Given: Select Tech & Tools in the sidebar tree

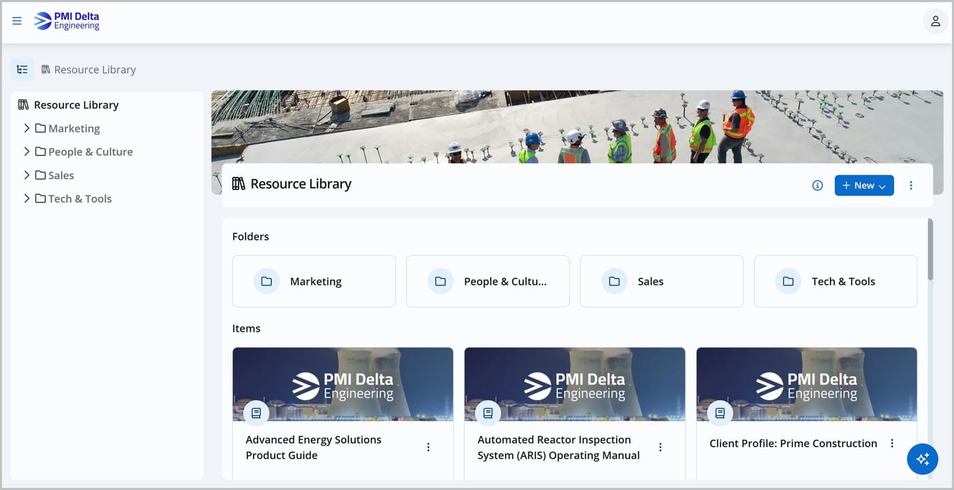Looking at the screenshot, I should pos(80,198).
